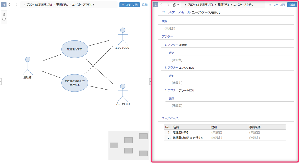Open ユースケースモデル breadcrumb in the left pane
The width and height of the screenshot is (299, 163).
click(82, 5)
